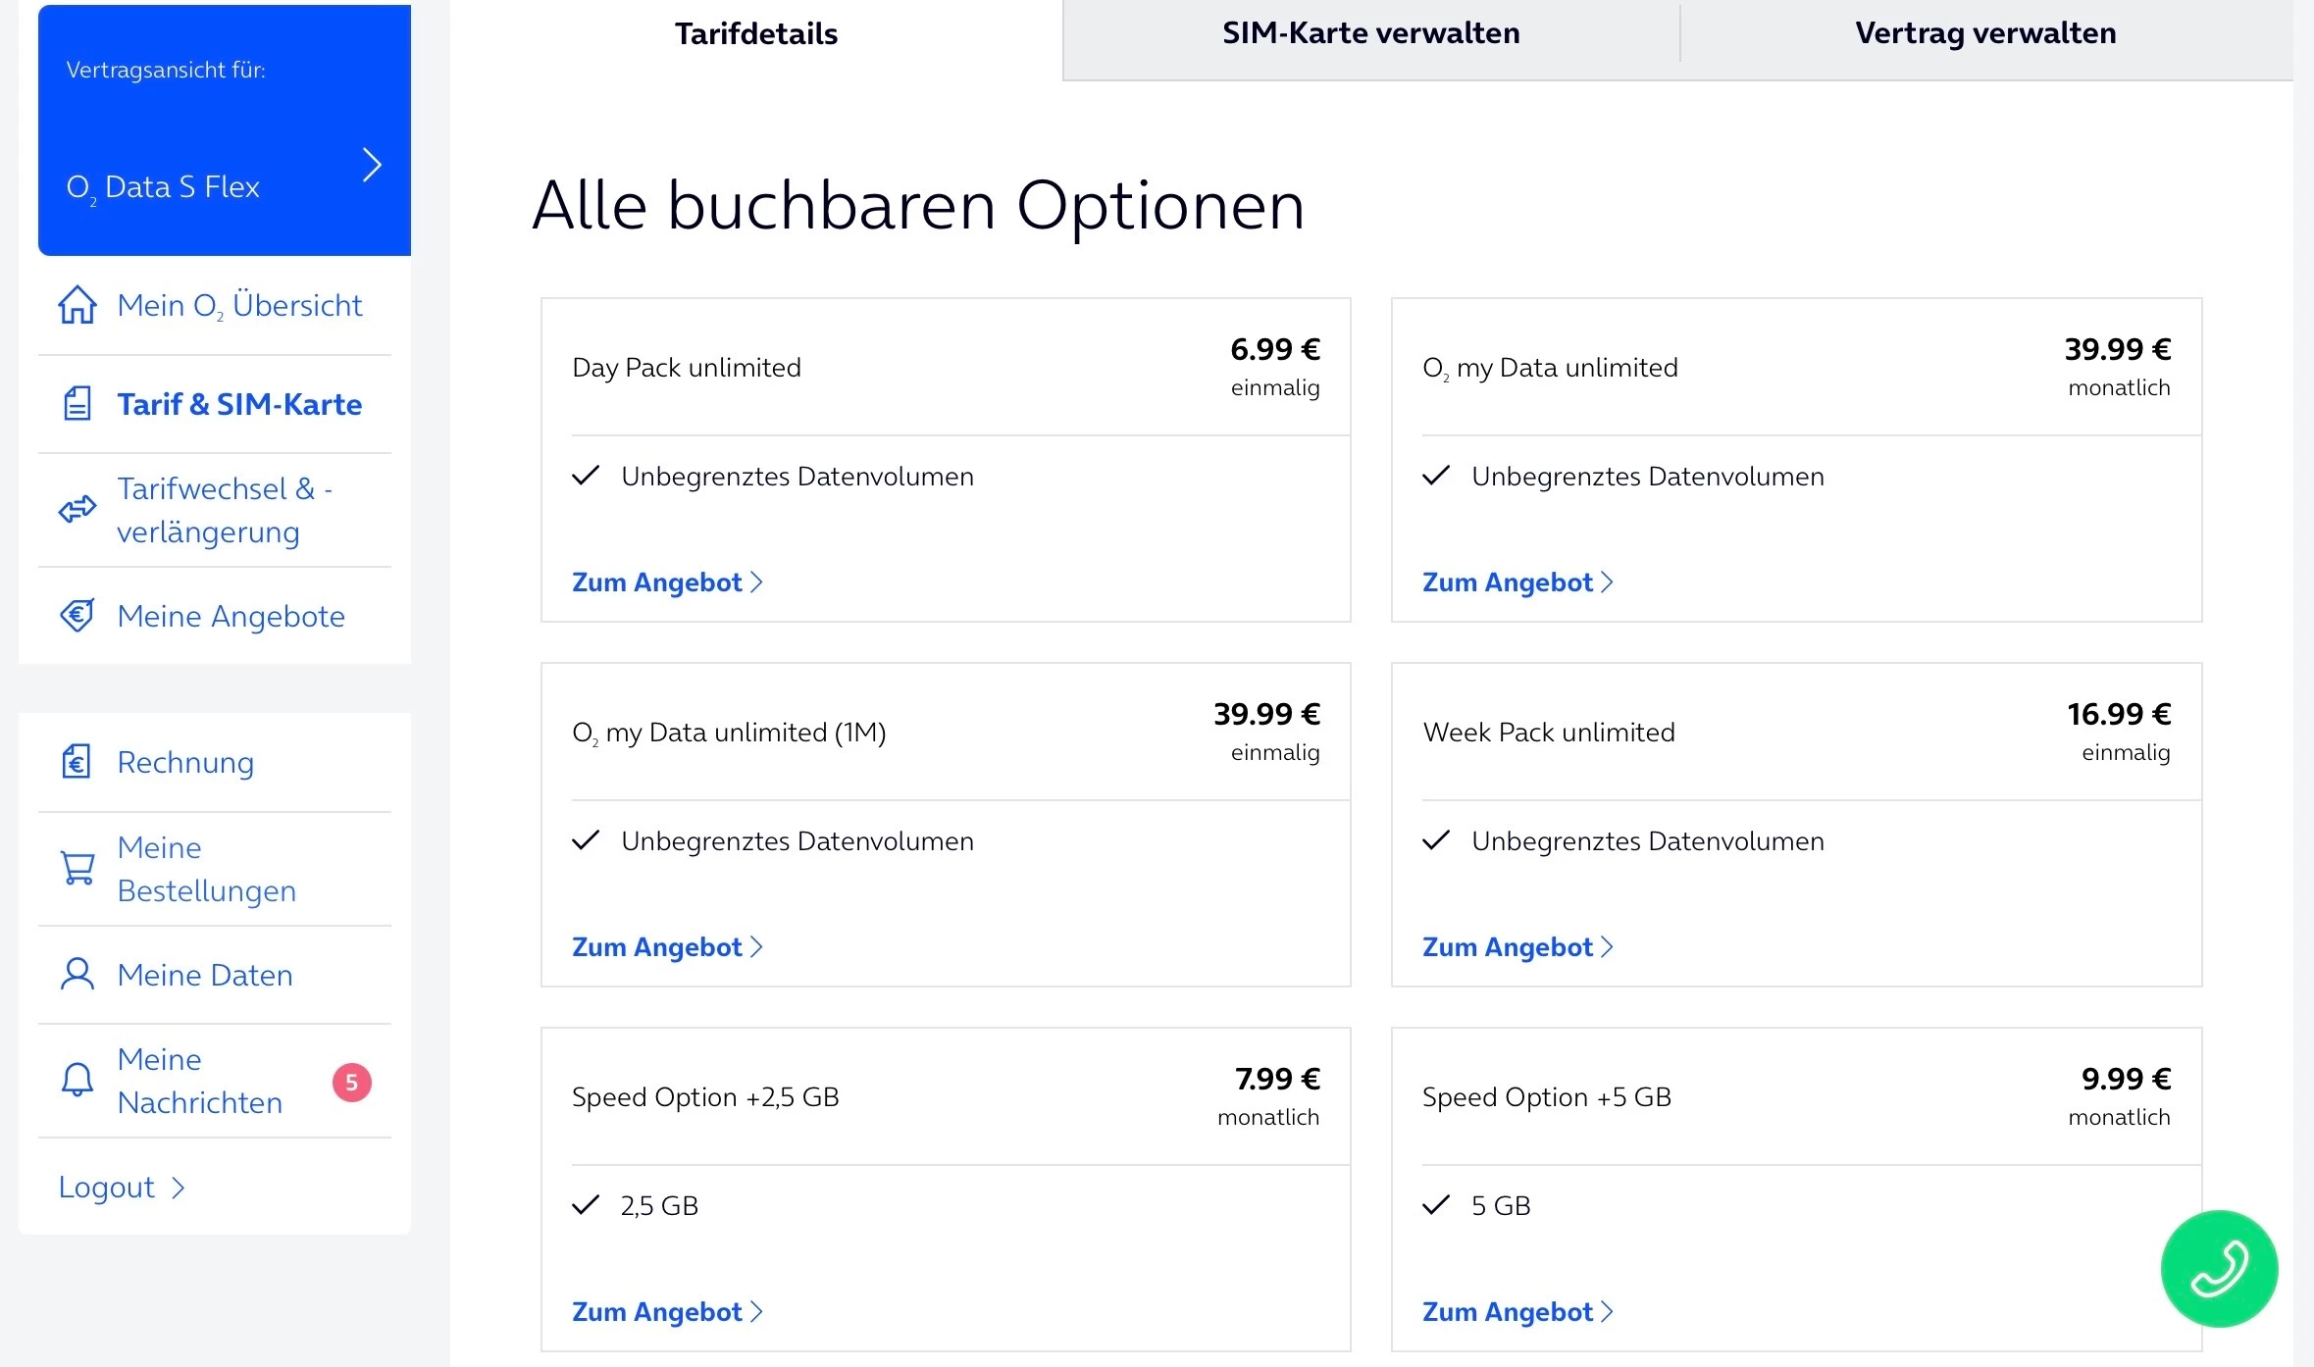Click the house icon for Mein O2 Übersicht
The height and width of the screenshot is (1367, 2314).
click(77, 305)
